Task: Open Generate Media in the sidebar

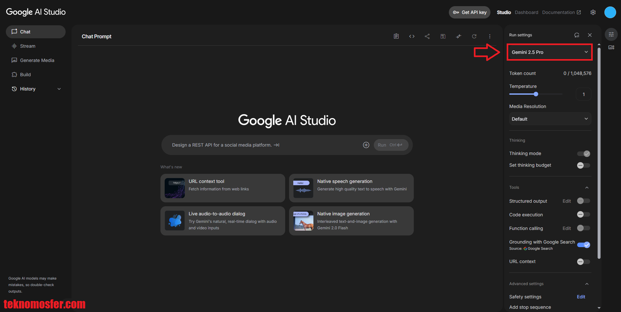Action: click(x=36, y=60)
